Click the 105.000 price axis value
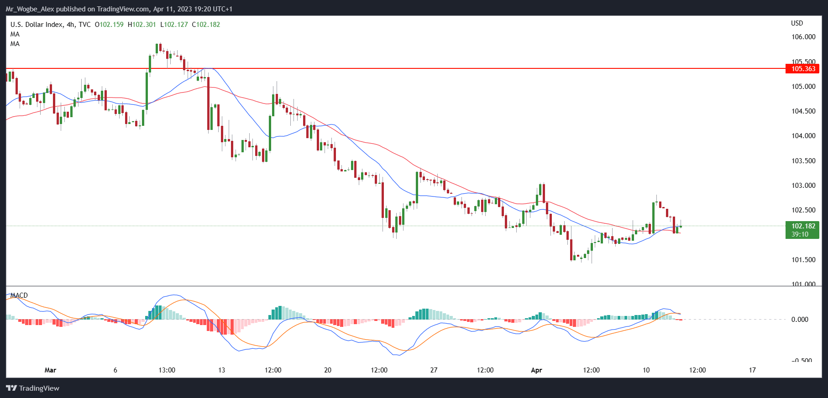 (x=803, y=87)
